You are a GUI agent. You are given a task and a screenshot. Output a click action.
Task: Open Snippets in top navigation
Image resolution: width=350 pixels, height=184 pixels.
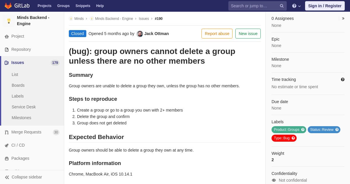[83, 6]
